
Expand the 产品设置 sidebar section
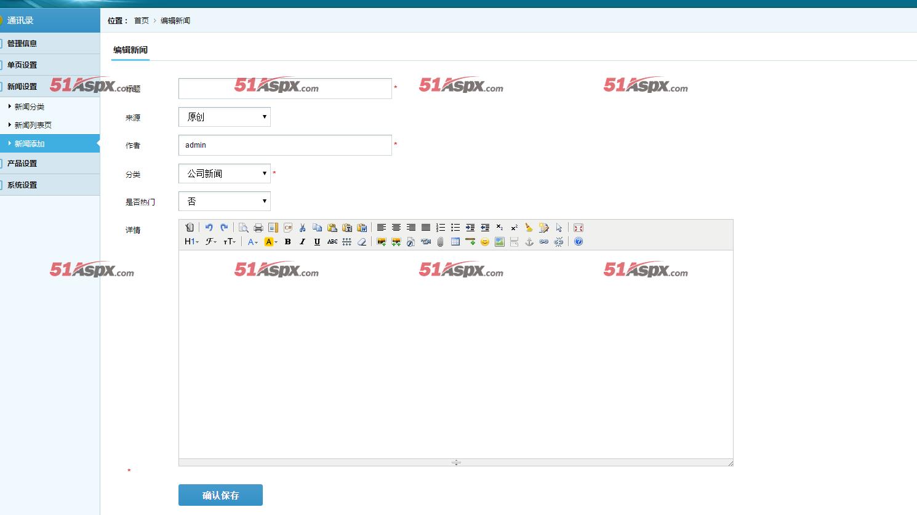(x=50, y=163)
